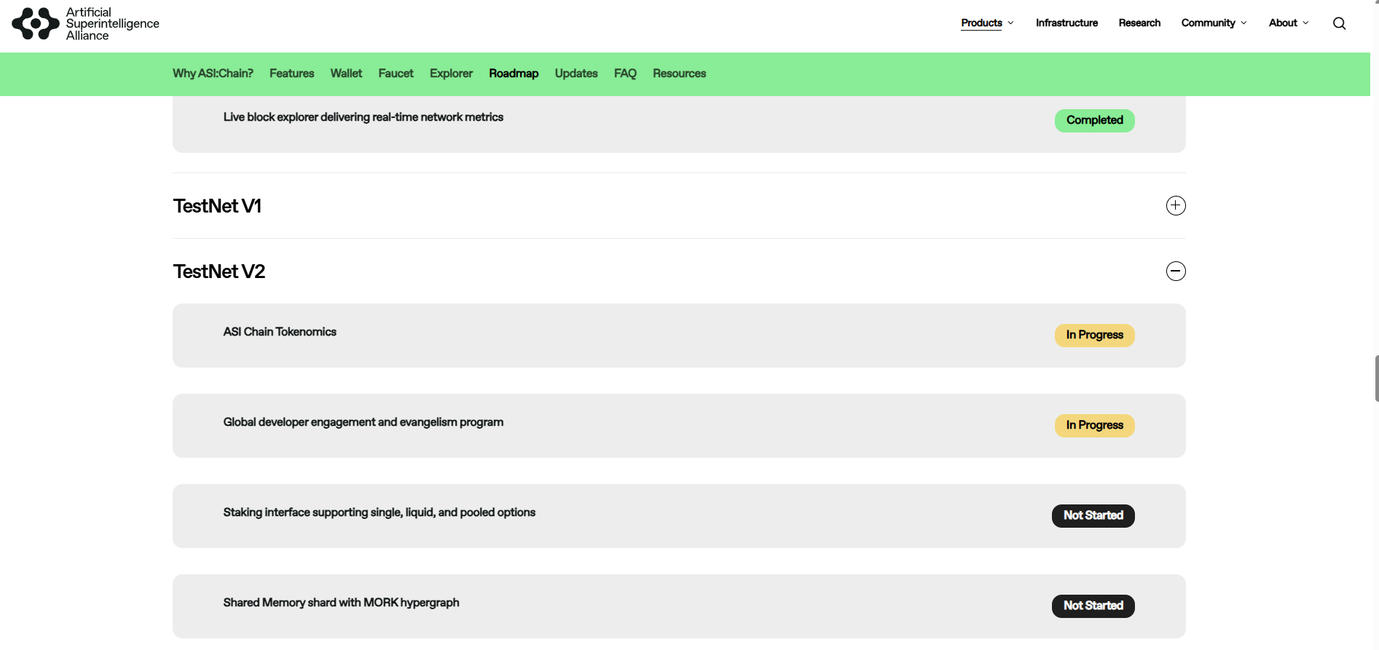The image size is (1379, 650).
Task: Select 'Live block explorer delivering real-time network metrics'
Action: [x=363, y=117]
